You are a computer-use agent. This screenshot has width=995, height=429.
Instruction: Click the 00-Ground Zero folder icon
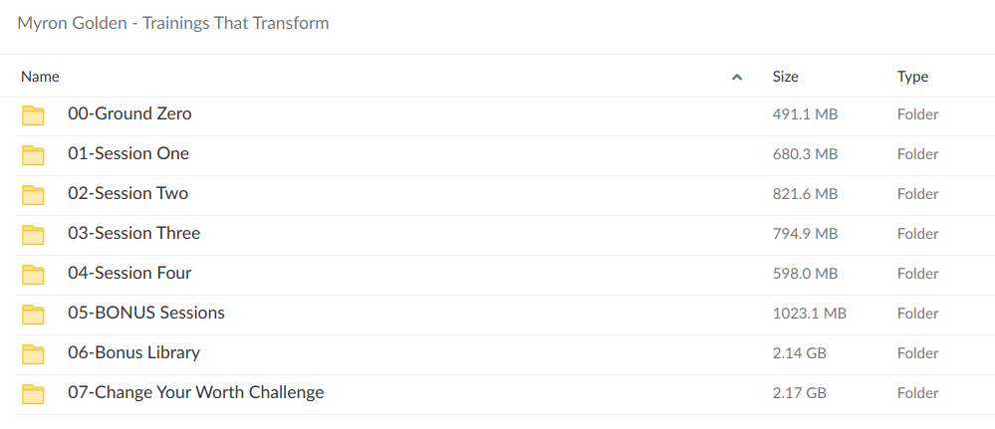34,115
